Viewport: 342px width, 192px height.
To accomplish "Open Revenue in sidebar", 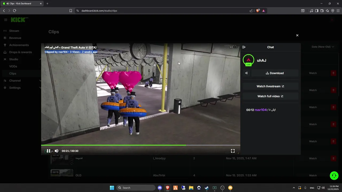I will pos(15,38).
